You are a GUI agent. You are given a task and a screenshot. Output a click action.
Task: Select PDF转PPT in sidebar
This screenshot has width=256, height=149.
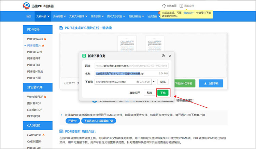[34, 58]
